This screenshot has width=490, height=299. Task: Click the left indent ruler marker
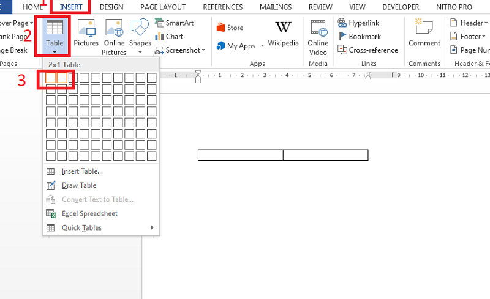point(198,81)
